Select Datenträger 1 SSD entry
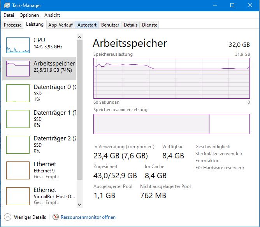This screenshot has width=260, height=227. (x=18, y=119)
